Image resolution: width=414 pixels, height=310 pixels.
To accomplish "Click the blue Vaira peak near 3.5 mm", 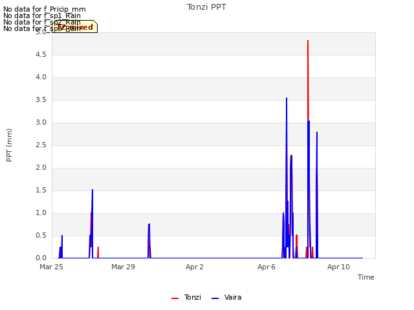I will click(x=287, y=98).
